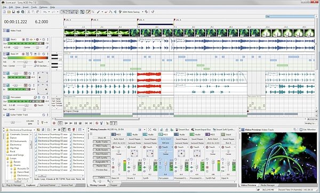Open the 16th Note Swing dropdown arrow
The image size is (320, 193).
142,12
